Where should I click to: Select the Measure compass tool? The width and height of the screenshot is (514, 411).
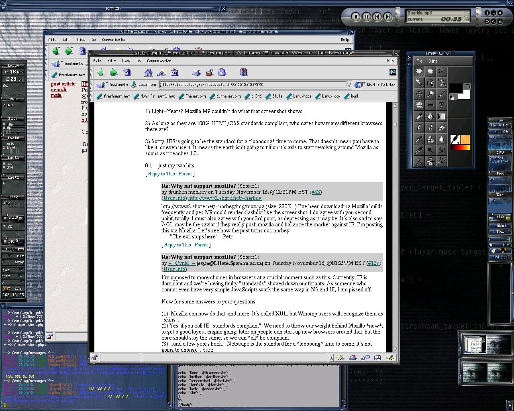(419, 161)
